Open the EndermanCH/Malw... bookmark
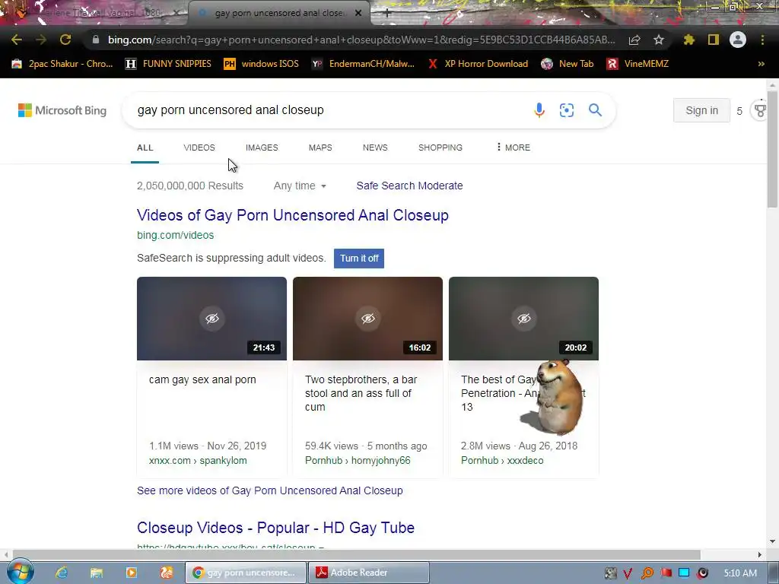The width and height of the screenshot is (779, 584). pos(363,64)
